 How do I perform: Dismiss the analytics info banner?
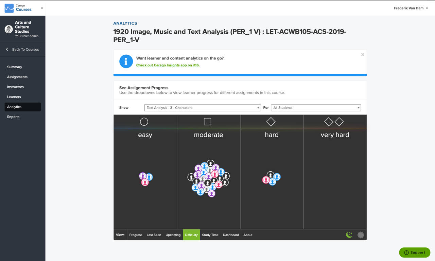click(363, 55)
